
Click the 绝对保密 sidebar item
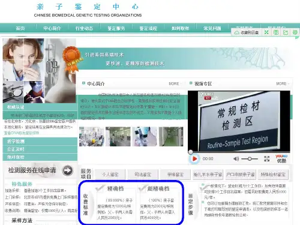(40, 157)
